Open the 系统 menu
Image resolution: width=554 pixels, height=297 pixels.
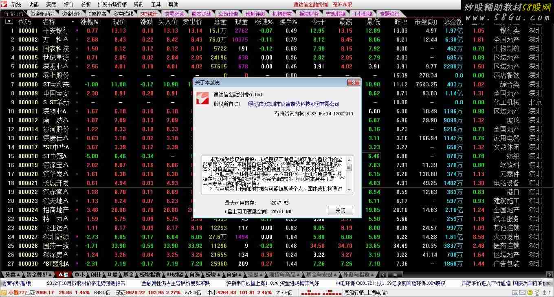click(16, 4)
